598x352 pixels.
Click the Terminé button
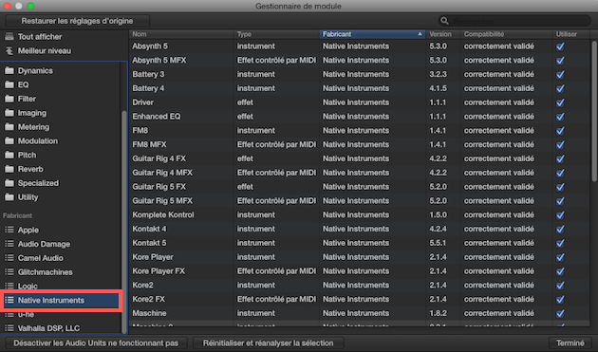click(570, 343)
